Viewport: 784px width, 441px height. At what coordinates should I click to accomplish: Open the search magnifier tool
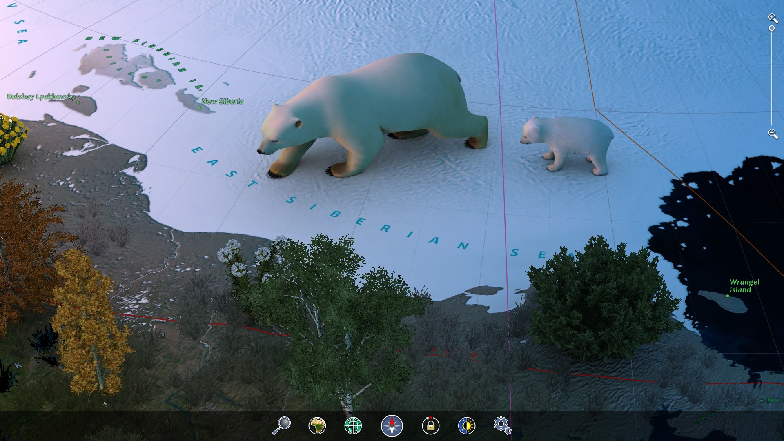(x=285, y=424)
